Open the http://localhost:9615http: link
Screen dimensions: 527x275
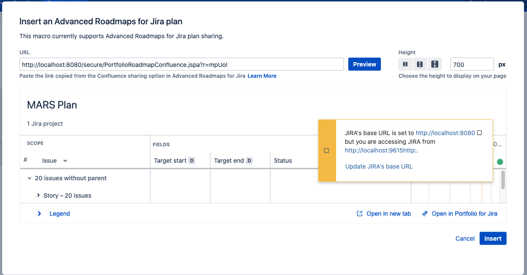(381, 150)
